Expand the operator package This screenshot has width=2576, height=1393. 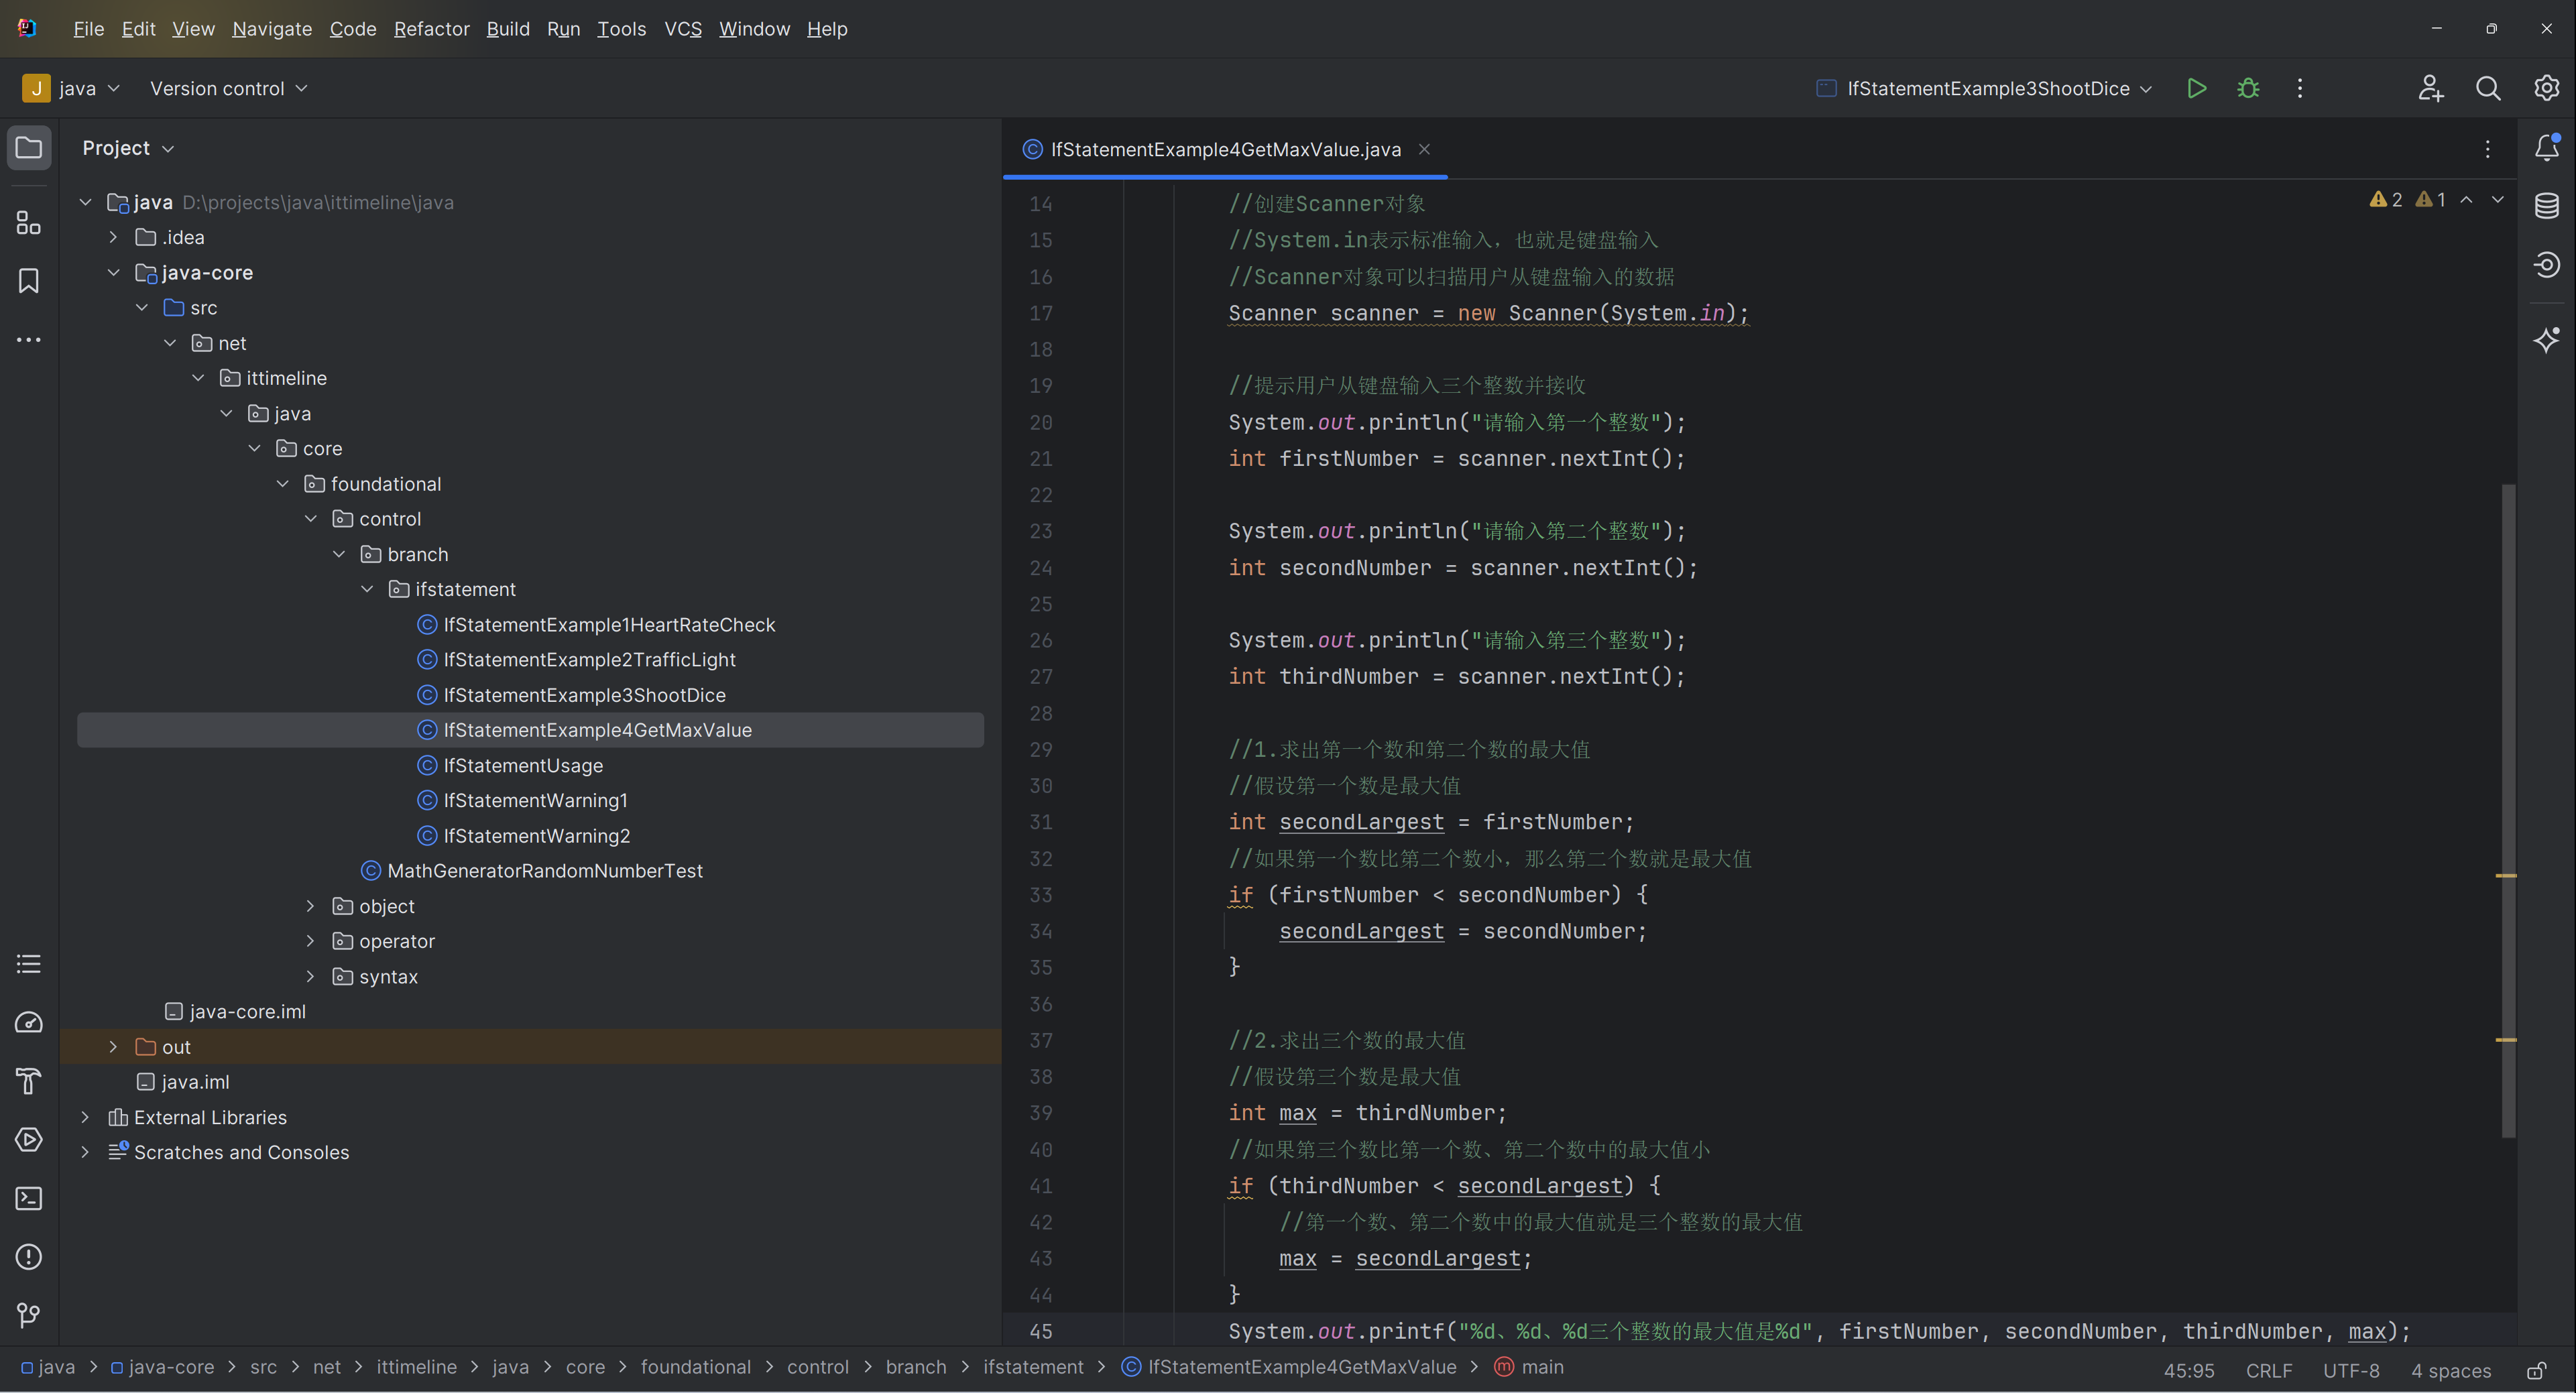pyautogui.click(x=310, y=941)
